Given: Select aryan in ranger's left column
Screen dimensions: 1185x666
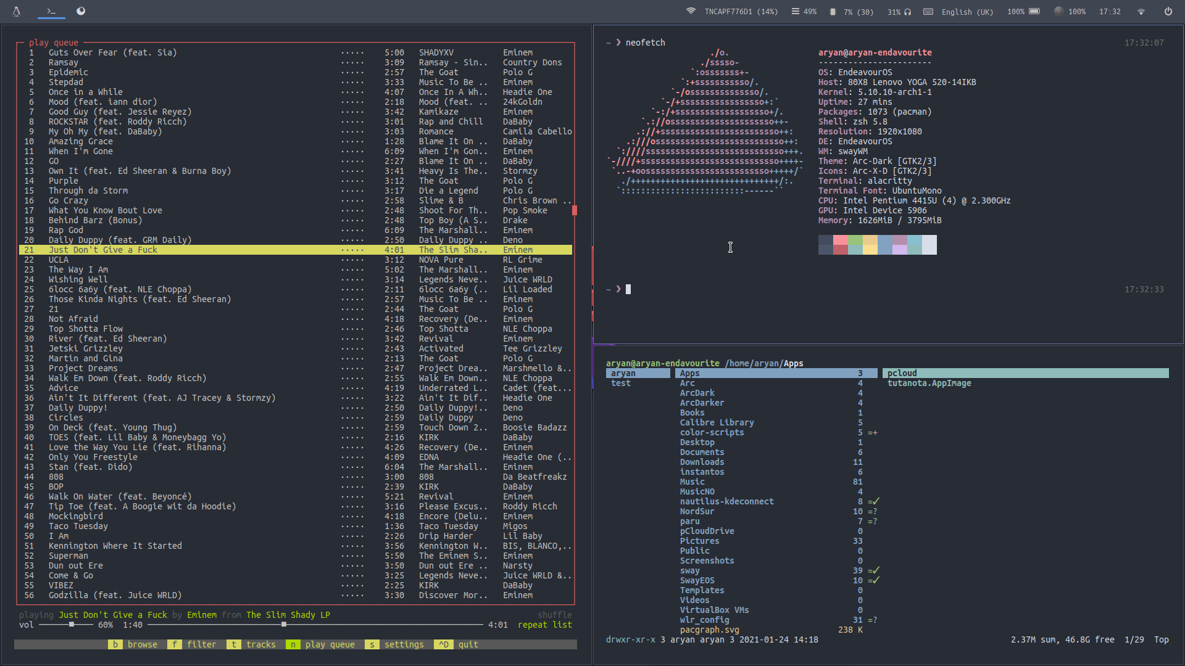Looking at the screenshot, I should (x=638, y=373).
